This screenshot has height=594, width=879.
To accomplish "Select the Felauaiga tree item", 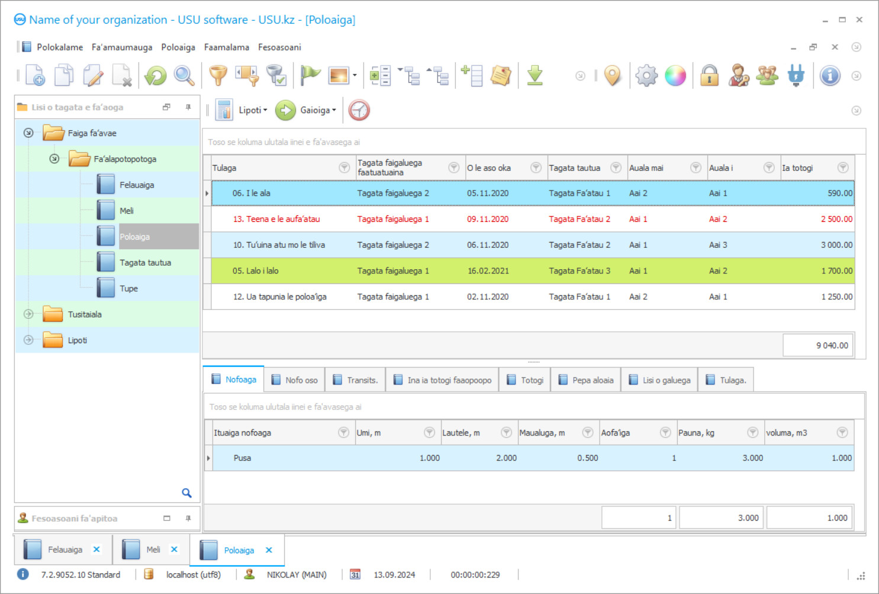I will (137, 185).
